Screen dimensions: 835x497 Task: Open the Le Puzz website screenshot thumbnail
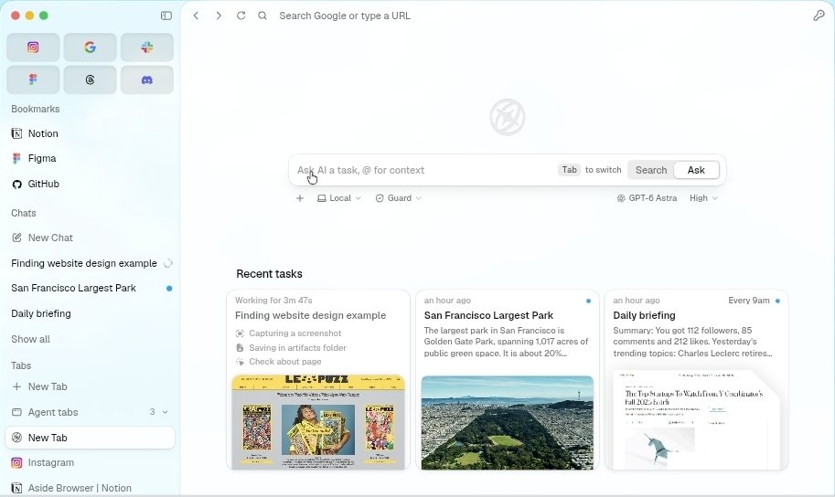coord(318,422)
